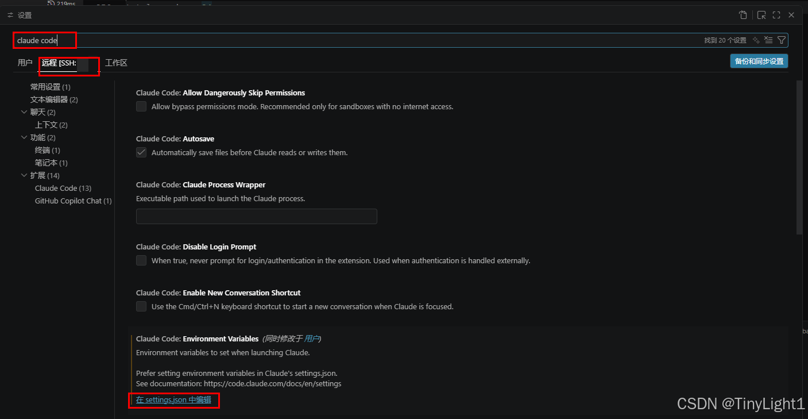Switch to the 工作区 settings tab
Screen dimensions: 808x419
[116, 63]
